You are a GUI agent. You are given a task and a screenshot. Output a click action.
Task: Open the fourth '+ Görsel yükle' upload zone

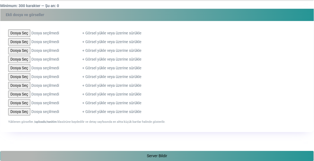[x=112, y=59]
